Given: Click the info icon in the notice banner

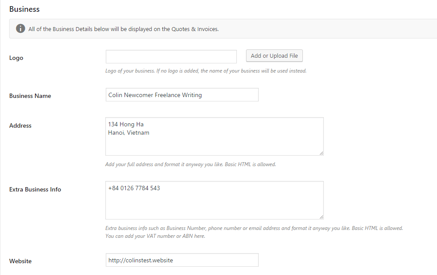Looking at the screenshot, I should click(x=20, y=28).
